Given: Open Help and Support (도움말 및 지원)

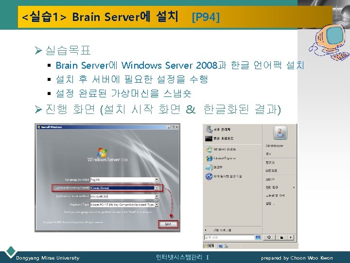Looking at the screenshot, I should [275, 195].
